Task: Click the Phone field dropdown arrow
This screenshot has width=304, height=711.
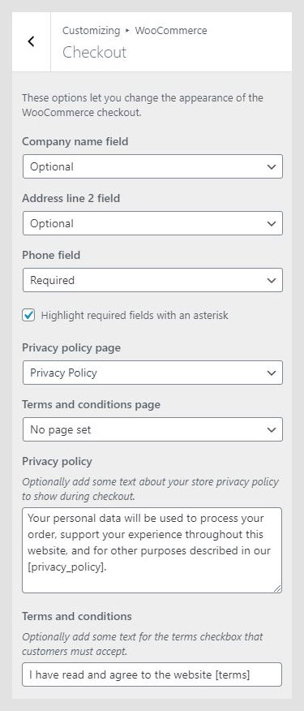Action: (x=272, y=280)
